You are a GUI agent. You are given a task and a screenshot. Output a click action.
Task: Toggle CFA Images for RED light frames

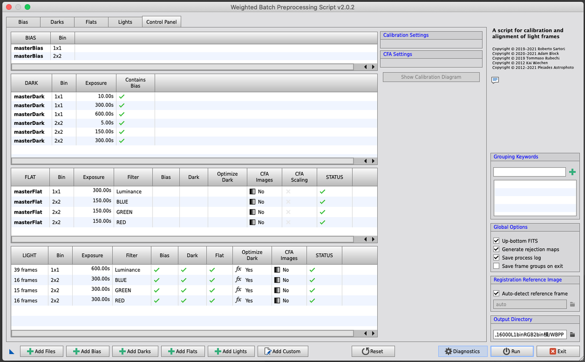[x=277, y=301]
